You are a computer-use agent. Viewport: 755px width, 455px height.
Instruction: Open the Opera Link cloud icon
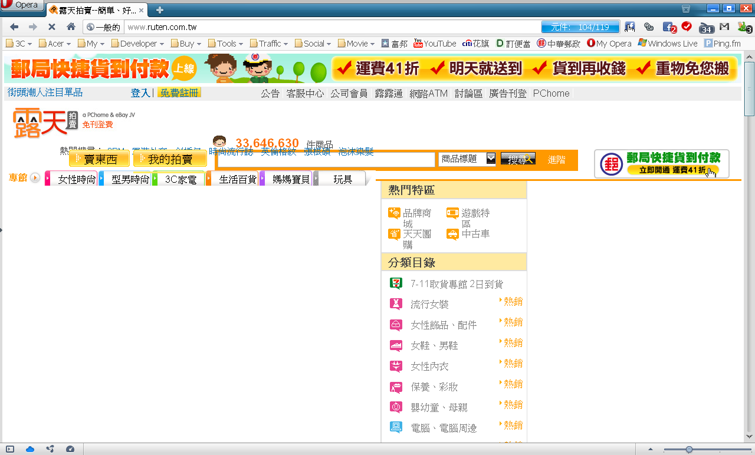pyautogui.click(x=30, y=449)
